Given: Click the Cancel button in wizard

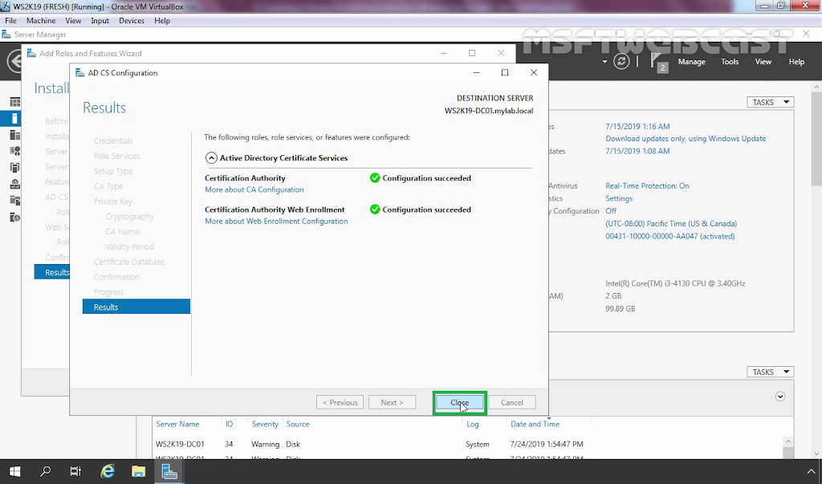Looking at the screenshot, I should point(511,403).
